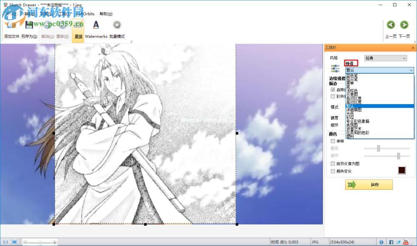Toggle the 颜色变化 checkbox
The height and width of the screenshot is (246, 417).
click(x=333, y=171)
